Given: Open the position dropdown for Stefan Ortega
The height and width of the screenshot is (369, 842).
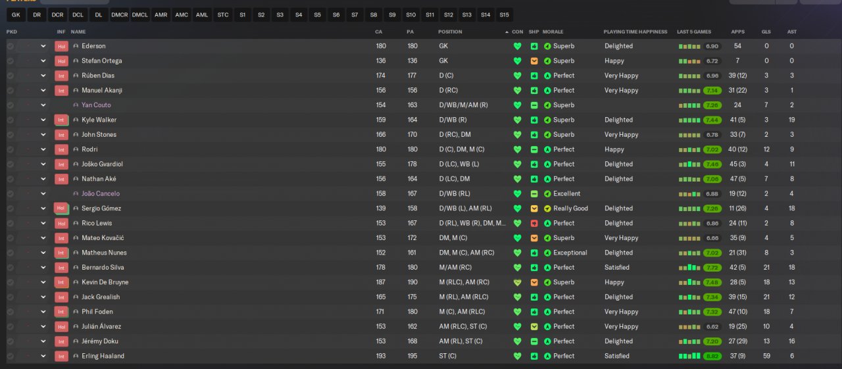Looking at the screenshot, I should (x=43, y=61).
